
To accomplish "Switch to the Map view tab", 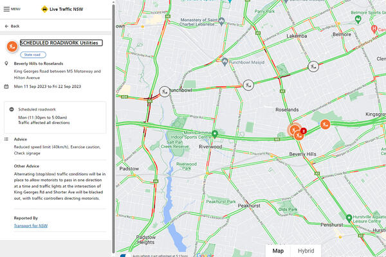I will 278,251.
